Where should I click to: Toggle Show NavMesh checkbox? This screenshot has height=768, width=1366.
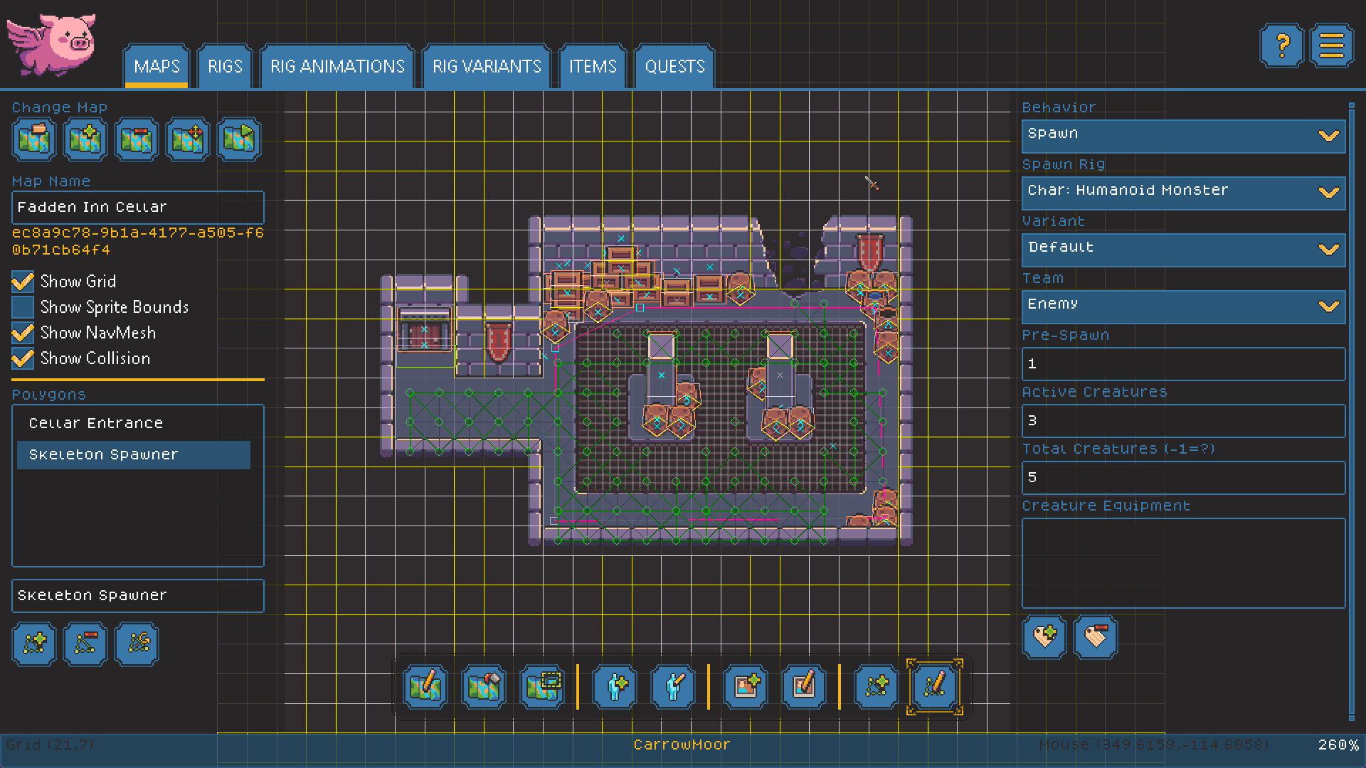coord(23,333)
